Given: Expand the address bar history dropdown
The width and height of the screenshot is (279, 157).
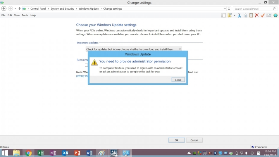Looking at the screenshot, I should coord(225,9).
